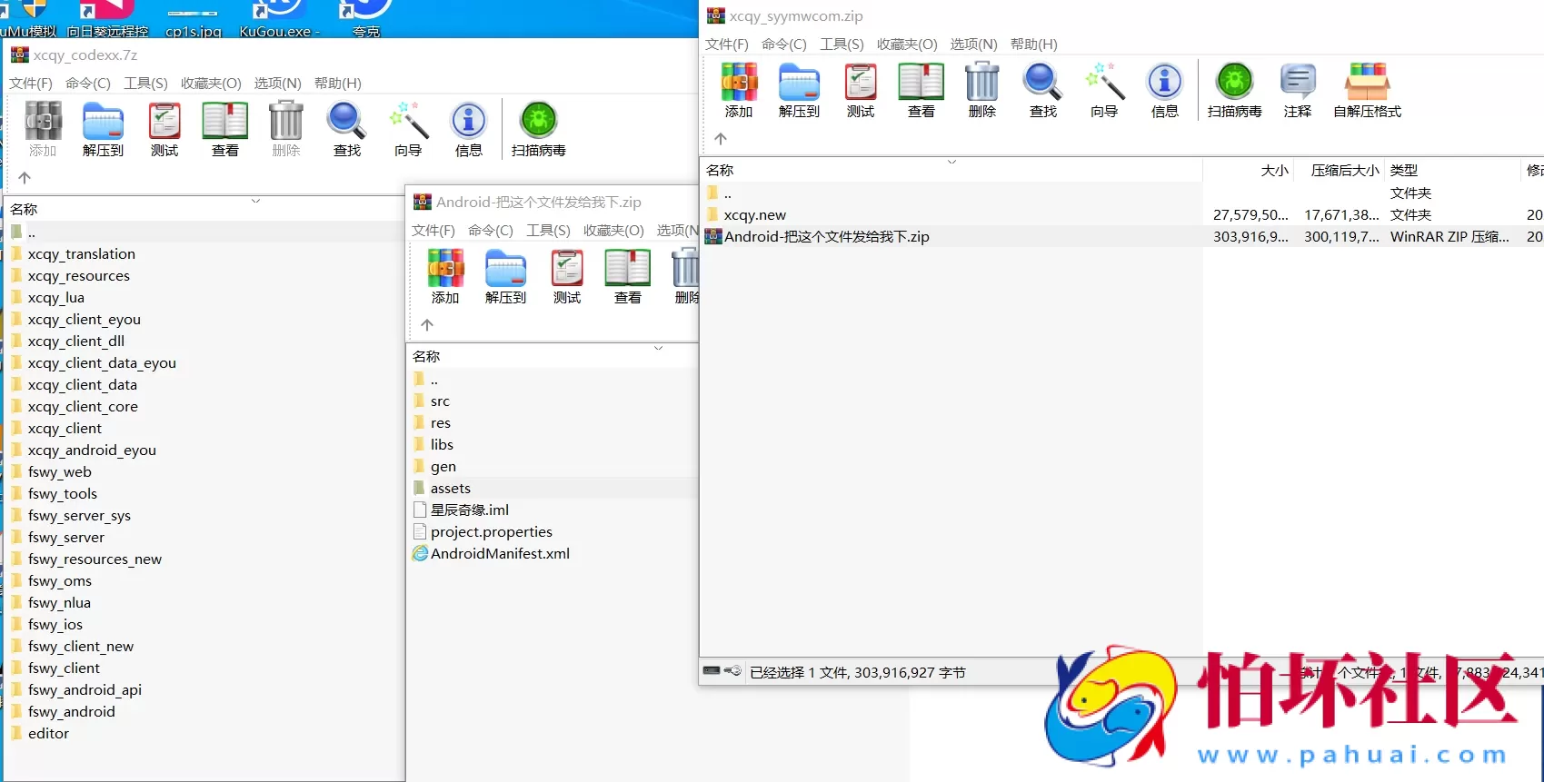Sort by the 压缩后大小 column header

(1344, 171)
